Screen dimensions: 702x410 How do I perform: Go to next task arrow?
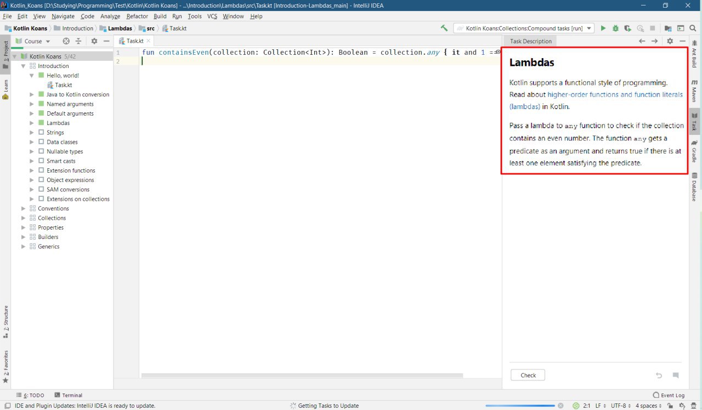click(x=654, y=41)
